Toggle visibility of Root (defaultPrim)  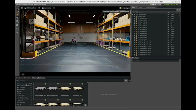pos(169,14)
